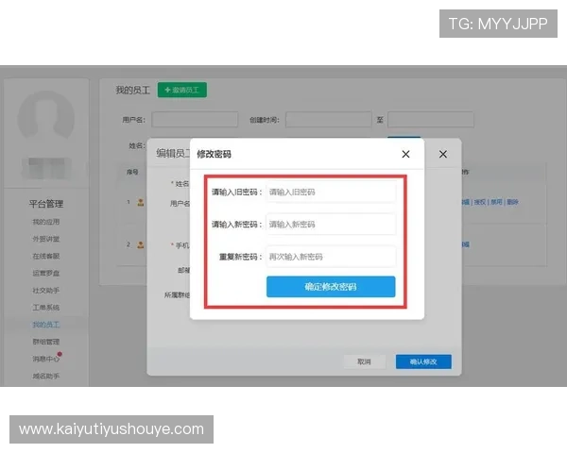567x453 pixels.
Task: Open 工单系统 in the sidebar
Action: point(46,308)
